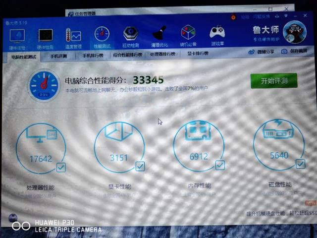The image size is (317, 238).
Task: Click the 显卡性能 label
Action: [x=120, y=186]
